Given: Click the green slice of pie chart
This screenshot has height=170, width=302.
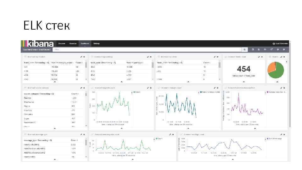Looking at the screenshot, I should coord(278,72).
